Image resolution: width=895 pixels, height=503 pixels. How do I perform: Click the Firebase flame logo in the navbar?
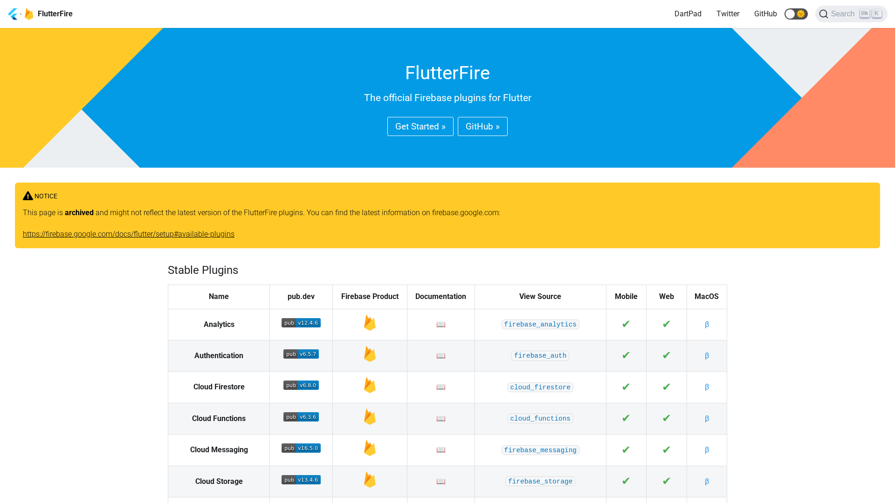29,14
